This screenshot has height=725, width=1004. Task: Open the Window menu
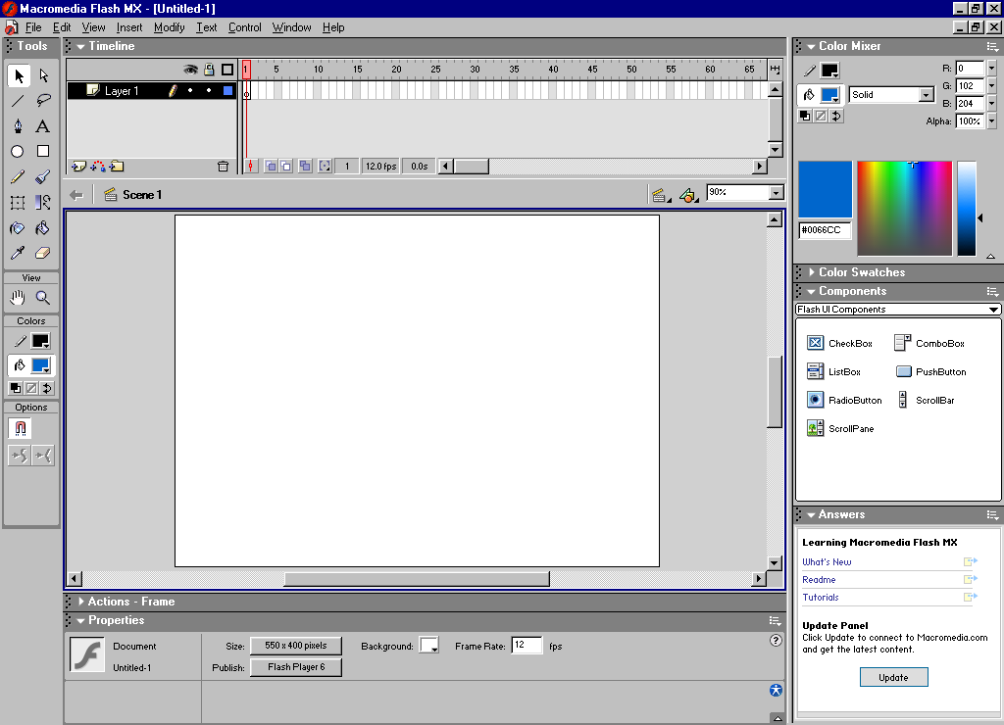(x=291, y=27)
